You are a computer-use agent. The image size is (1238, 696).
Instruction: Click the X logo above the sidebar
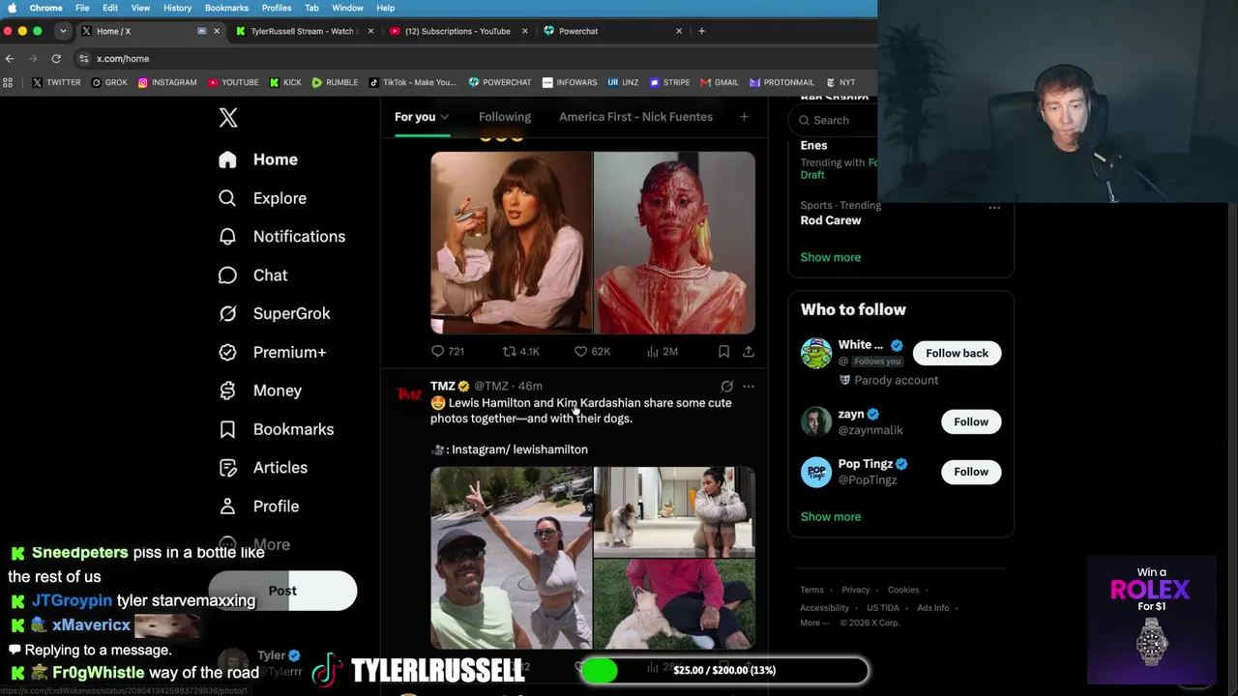pos(228,118)
